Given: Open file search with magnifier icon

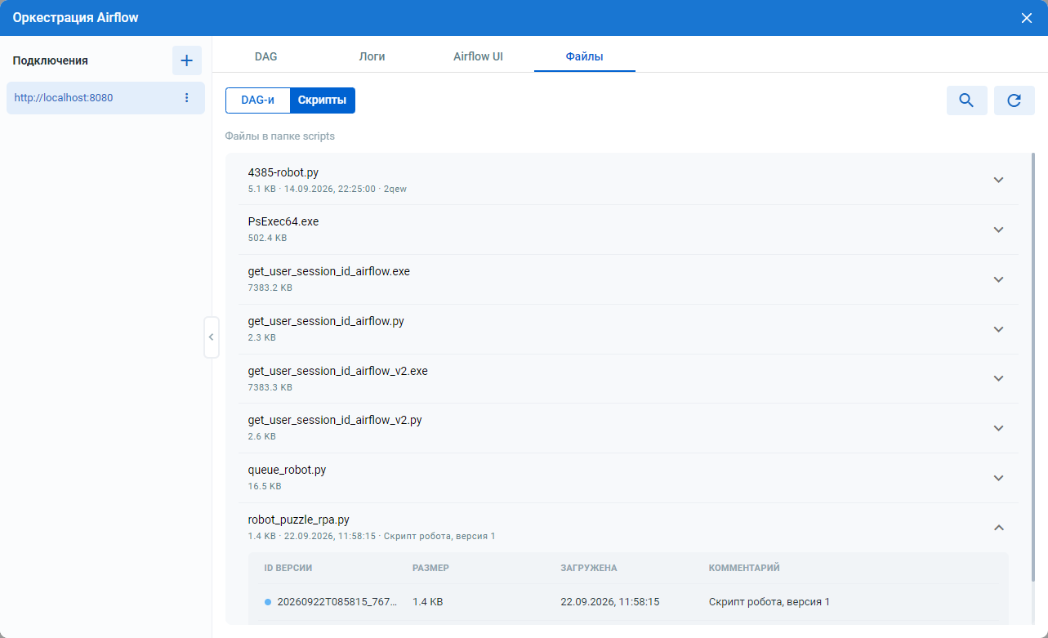Looking at the screenshot, I should (966, 100).
